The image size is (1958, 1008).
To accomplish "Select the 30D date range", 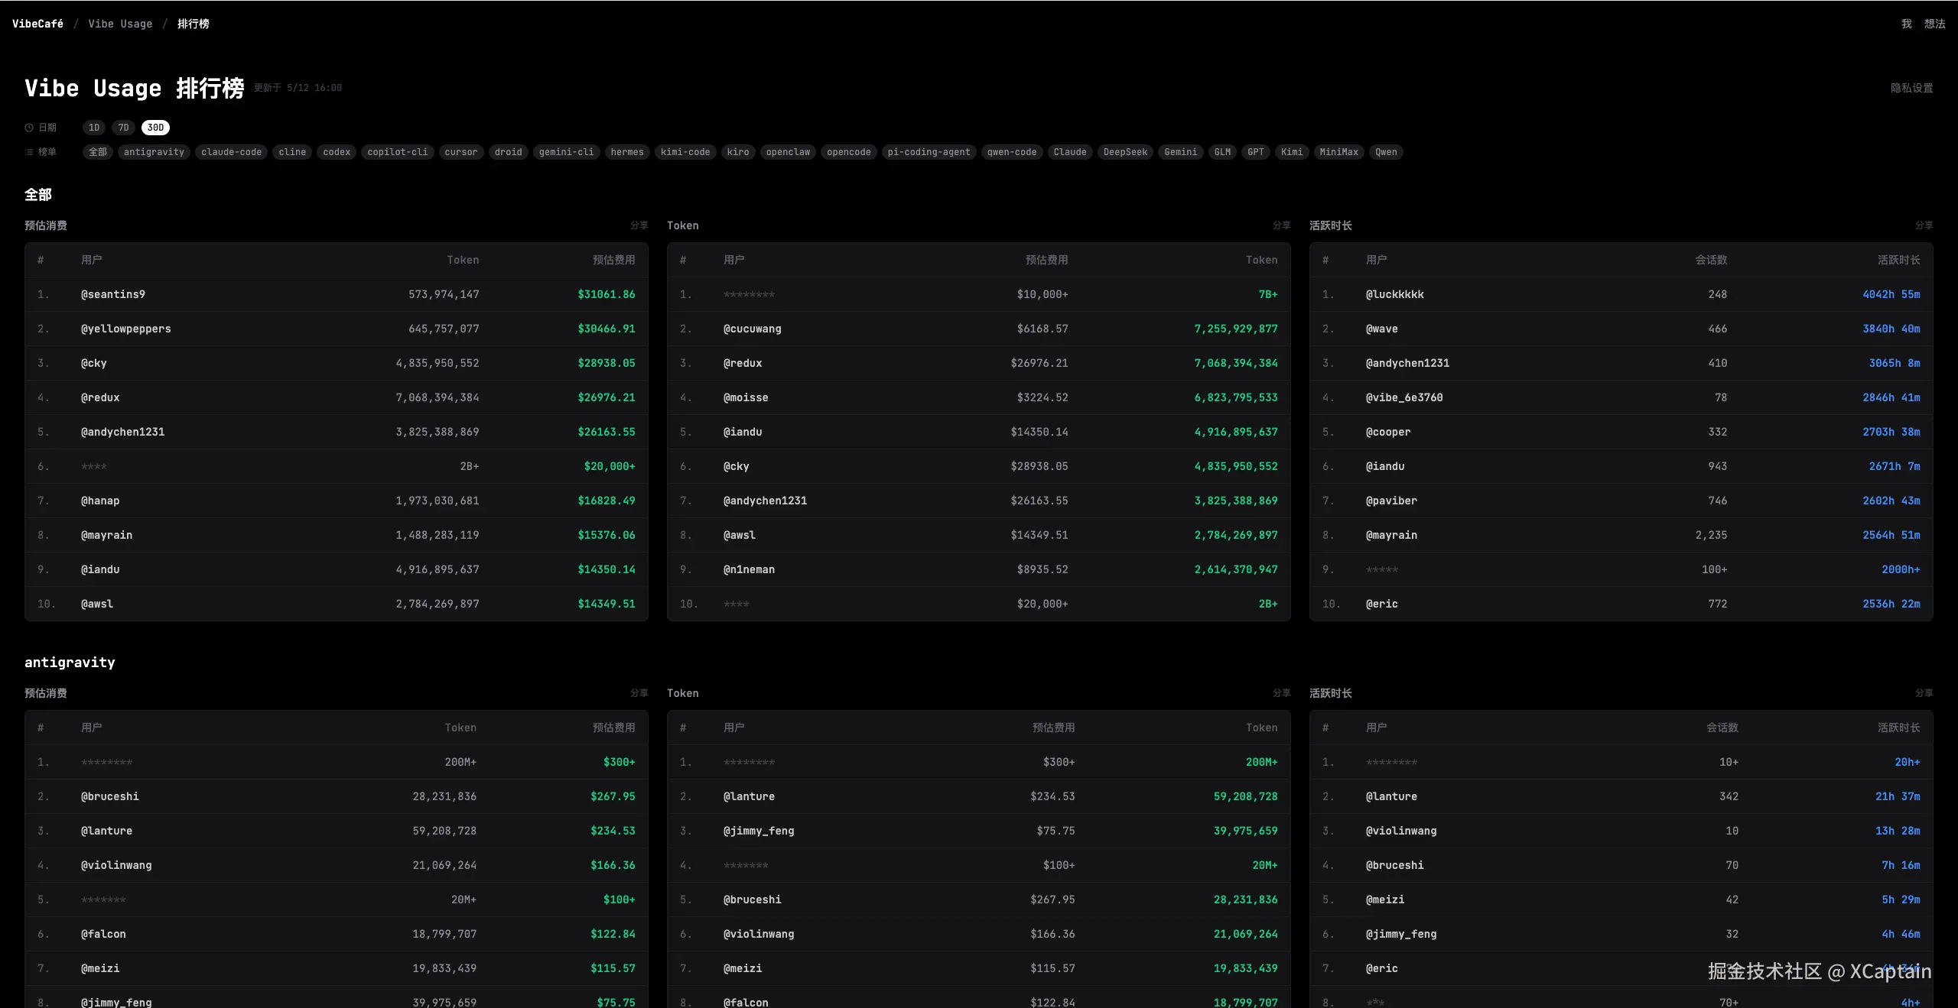I will coord(155,128).
